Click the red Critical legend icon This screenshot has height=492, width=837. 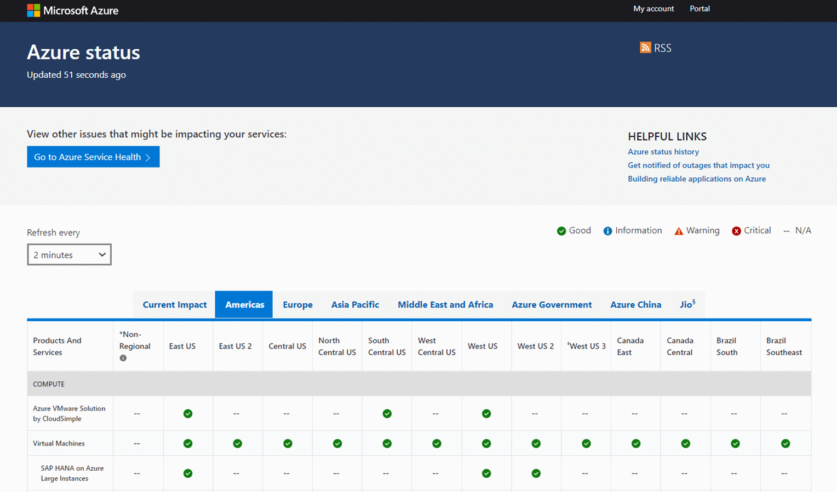(x=736, y=230)
